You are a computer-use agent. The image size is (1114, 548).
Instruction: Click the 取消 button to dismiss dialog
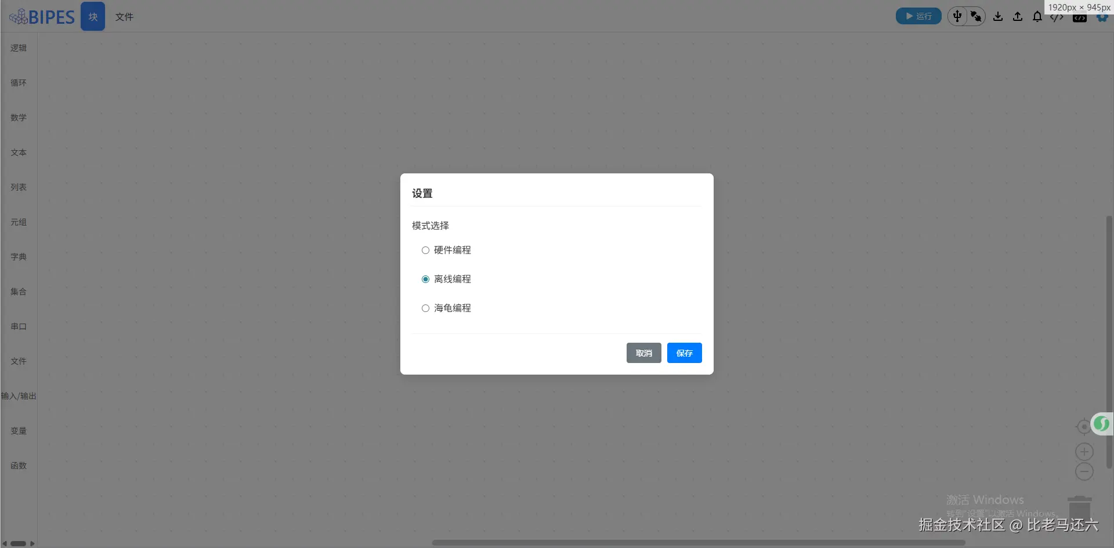[x=643, y=353]
